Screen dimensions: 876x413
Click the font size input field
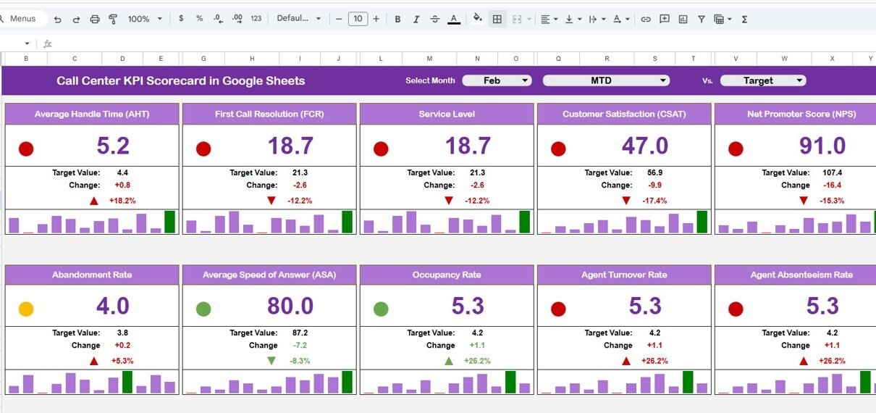(358, 19)
